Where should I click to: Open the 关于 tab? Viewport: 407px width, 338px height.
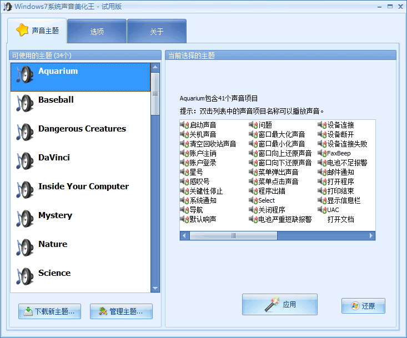(x=157, y=32)
